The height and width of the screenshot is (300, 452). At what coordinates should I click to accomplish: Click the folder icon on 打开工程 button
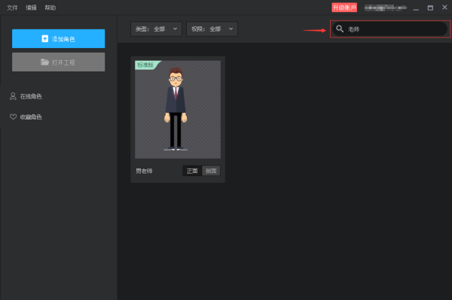tap(44, 62)
